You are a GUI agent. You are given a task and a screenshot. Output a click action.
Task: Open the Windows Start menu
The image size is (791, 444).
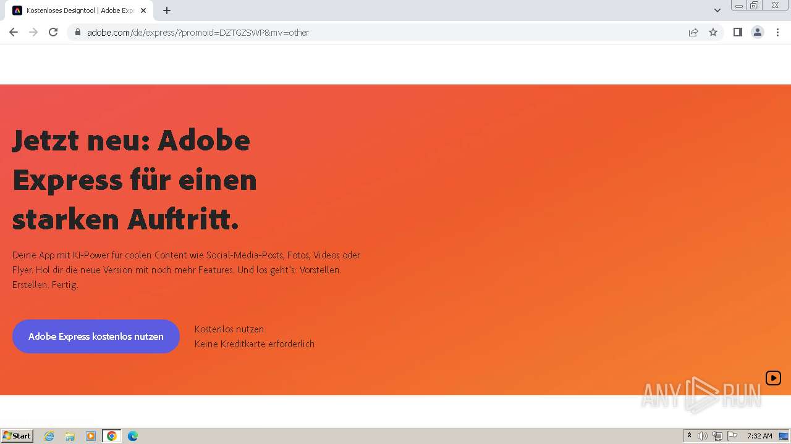click(x=17, y=436)
